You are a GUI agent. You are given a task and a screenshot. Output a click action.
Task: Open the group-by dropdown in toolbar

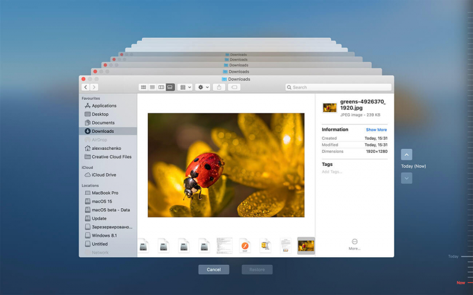185,87
